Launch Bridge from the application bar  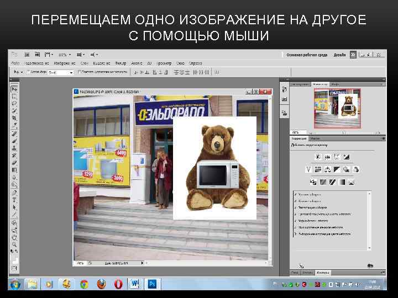pos(27,55)
